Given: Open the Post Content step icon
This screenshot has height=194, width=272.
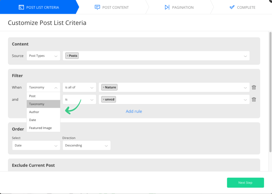Looking at the screenshot, I should point(97,7).
